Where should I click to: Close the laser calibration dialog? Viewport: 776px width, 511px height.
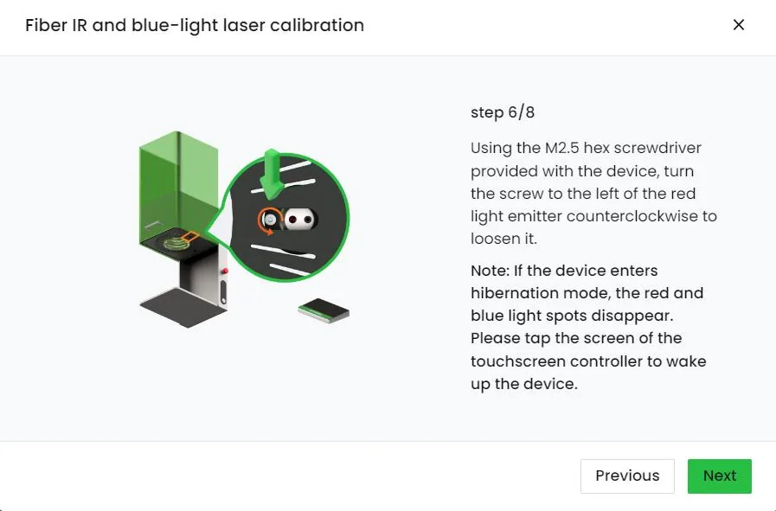[x=739, y=25]
